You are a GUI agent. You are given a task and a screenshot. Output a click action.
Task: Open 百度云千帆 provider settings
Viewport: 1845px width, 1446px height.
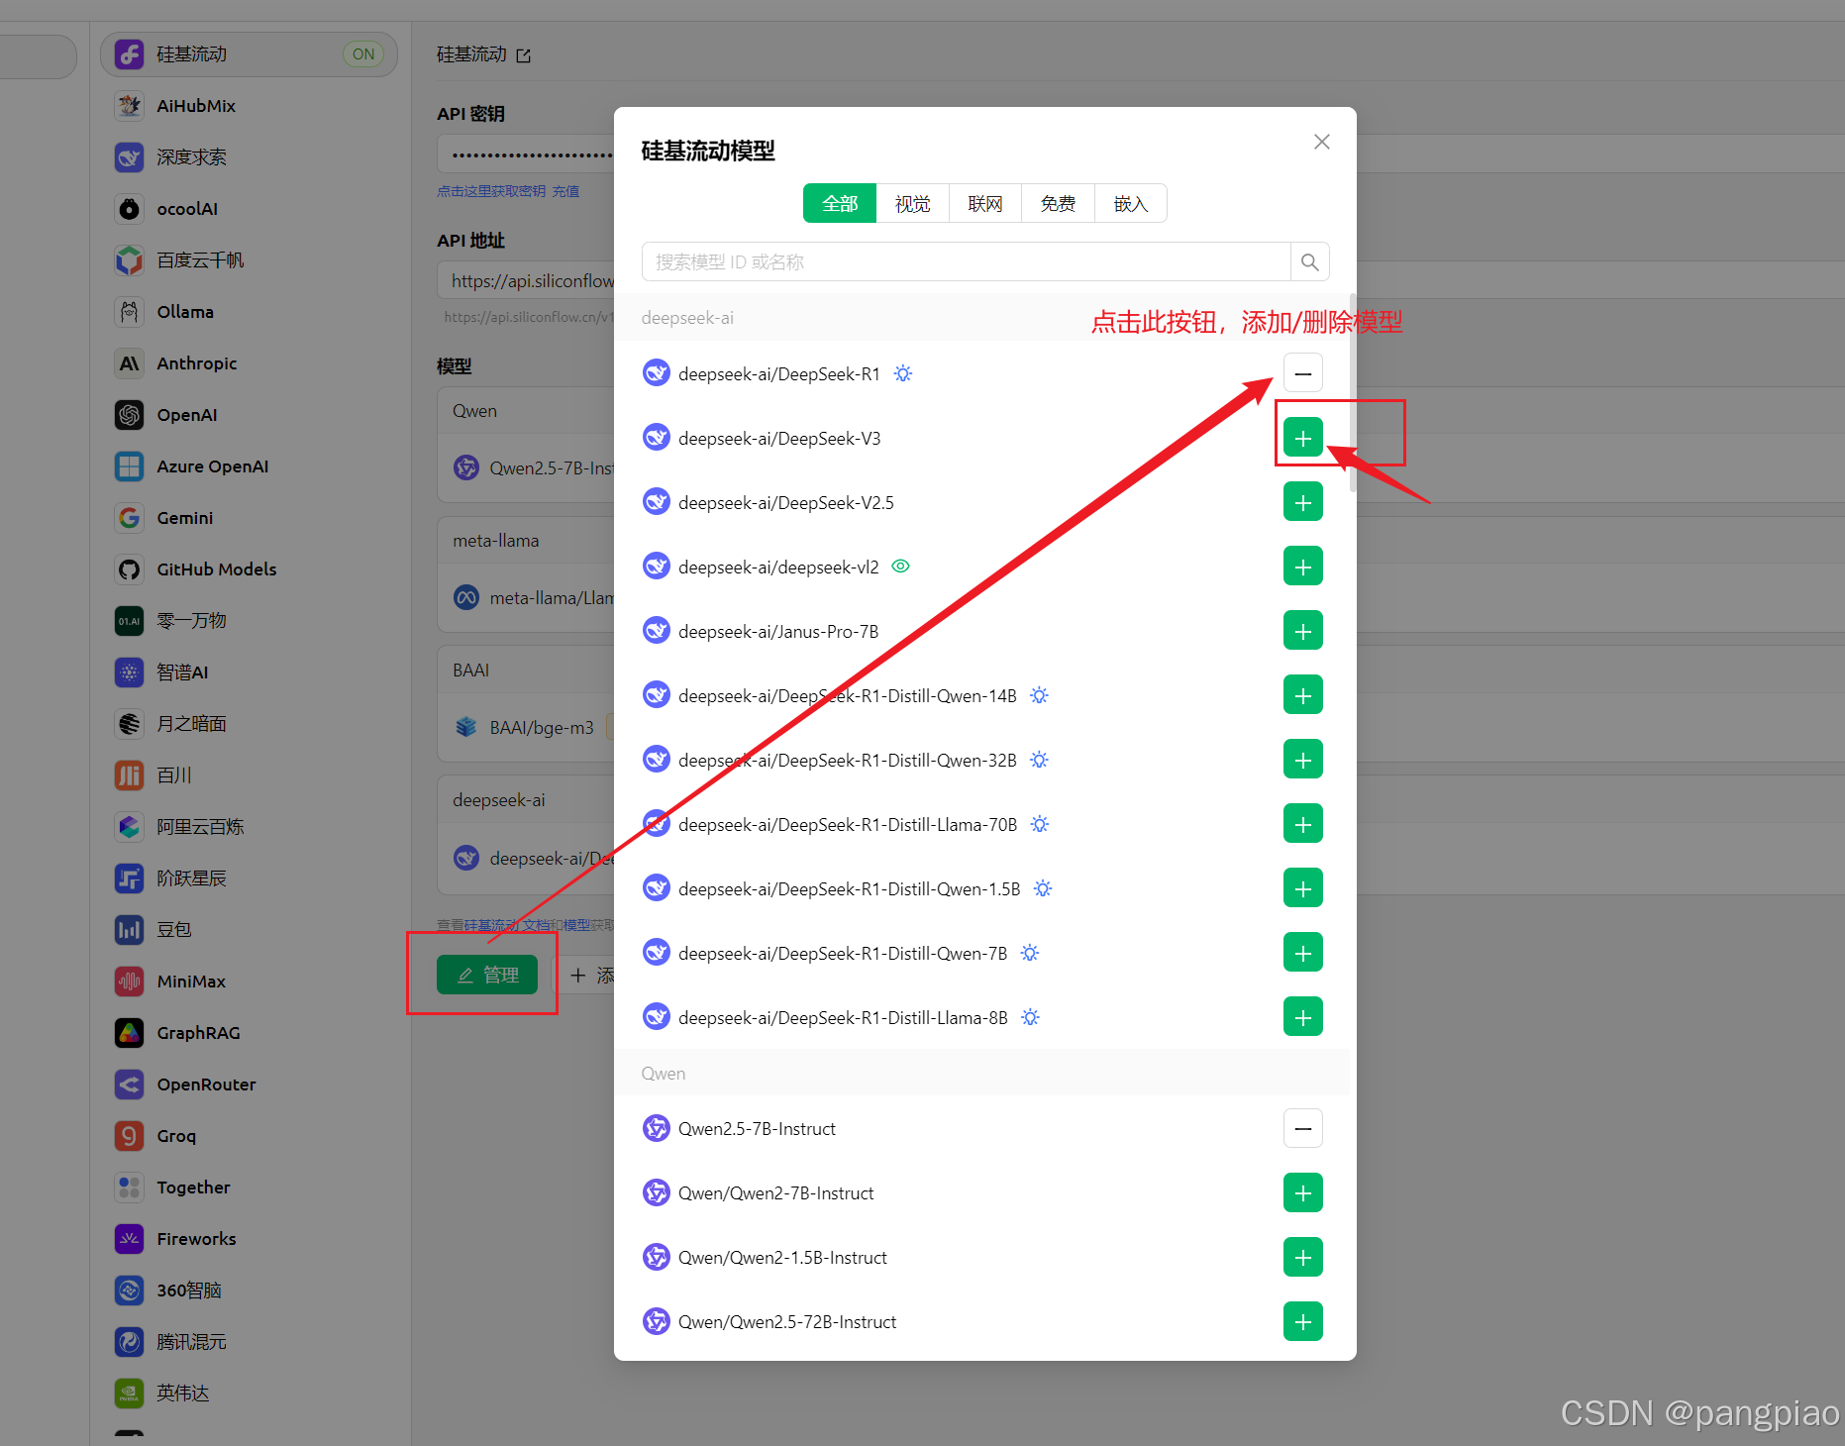(x=248, y=260)
